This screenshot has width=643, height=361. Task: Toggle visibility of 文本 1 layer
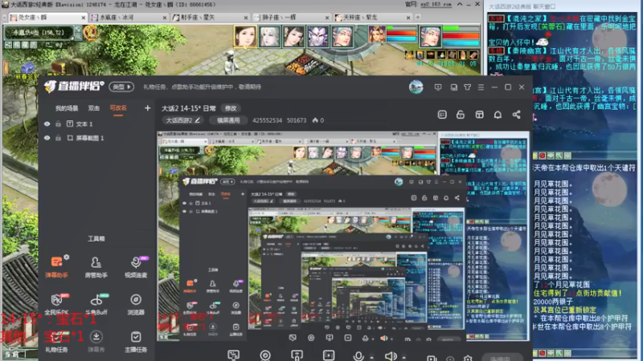[x=47, y=124]
